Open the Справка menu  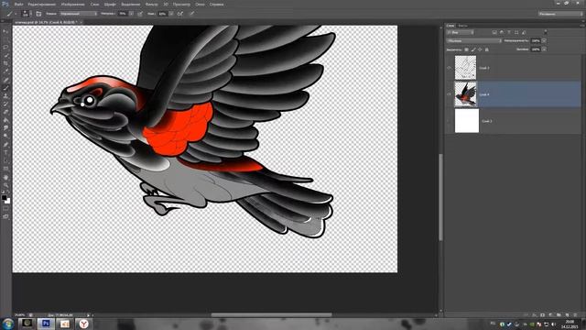click(216, 5)
